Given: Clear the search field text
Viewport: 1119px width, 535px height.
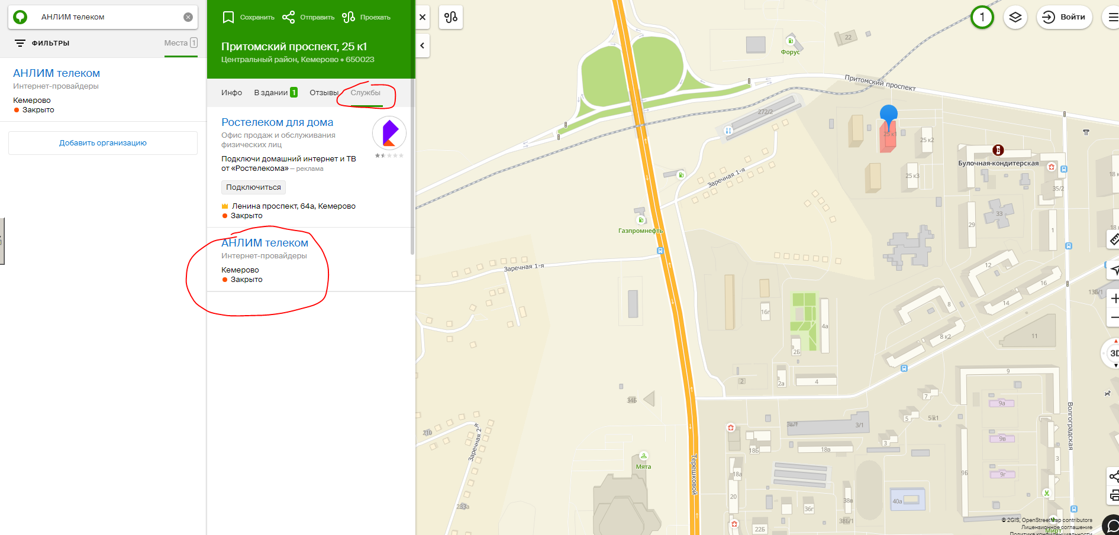Looking at the screenshot, I should 188,17.
